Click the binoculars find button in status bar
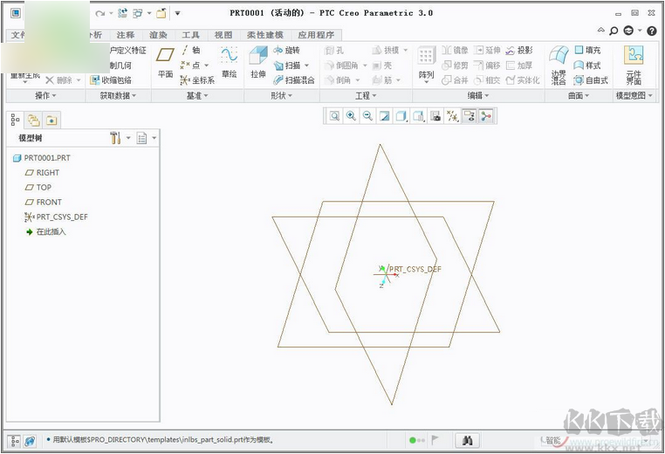Image resolution: width=665 pixels, height=454 pixels. (x=468, y=440)
